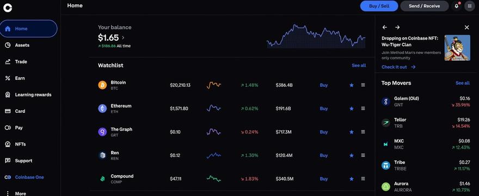Viewport: 479px width, 196px height.
Task: Close the promo panel with X
Action: [x=467, y=28]
